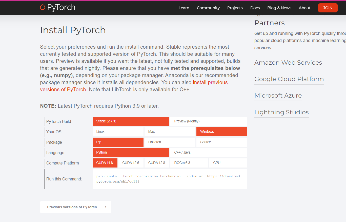
Task: Open the Learn menu
Action: (184, 8)
